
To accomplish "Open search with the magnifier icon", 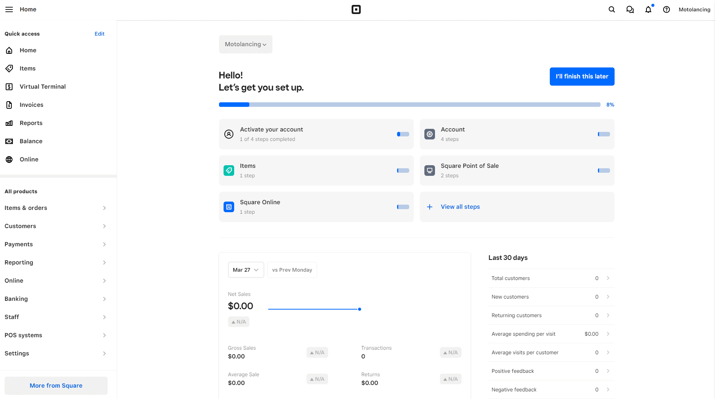I will point(611,9).
